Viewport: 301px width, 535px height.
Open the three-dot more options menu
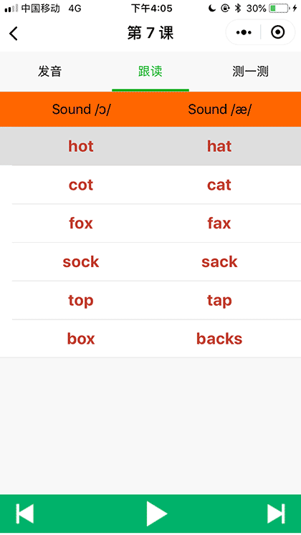(x=244, y=32)
